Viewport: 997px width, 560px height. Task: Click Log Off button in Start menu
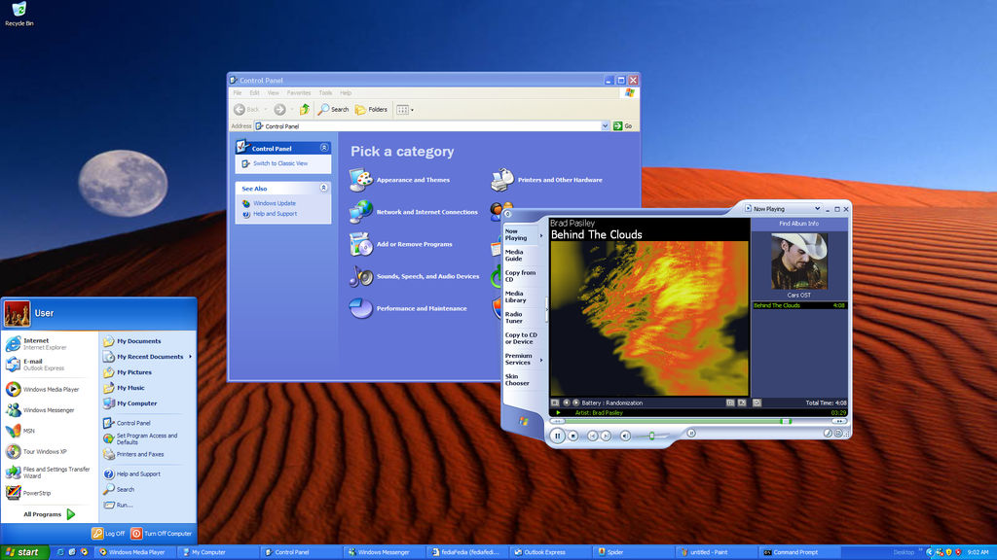point(108,534)
